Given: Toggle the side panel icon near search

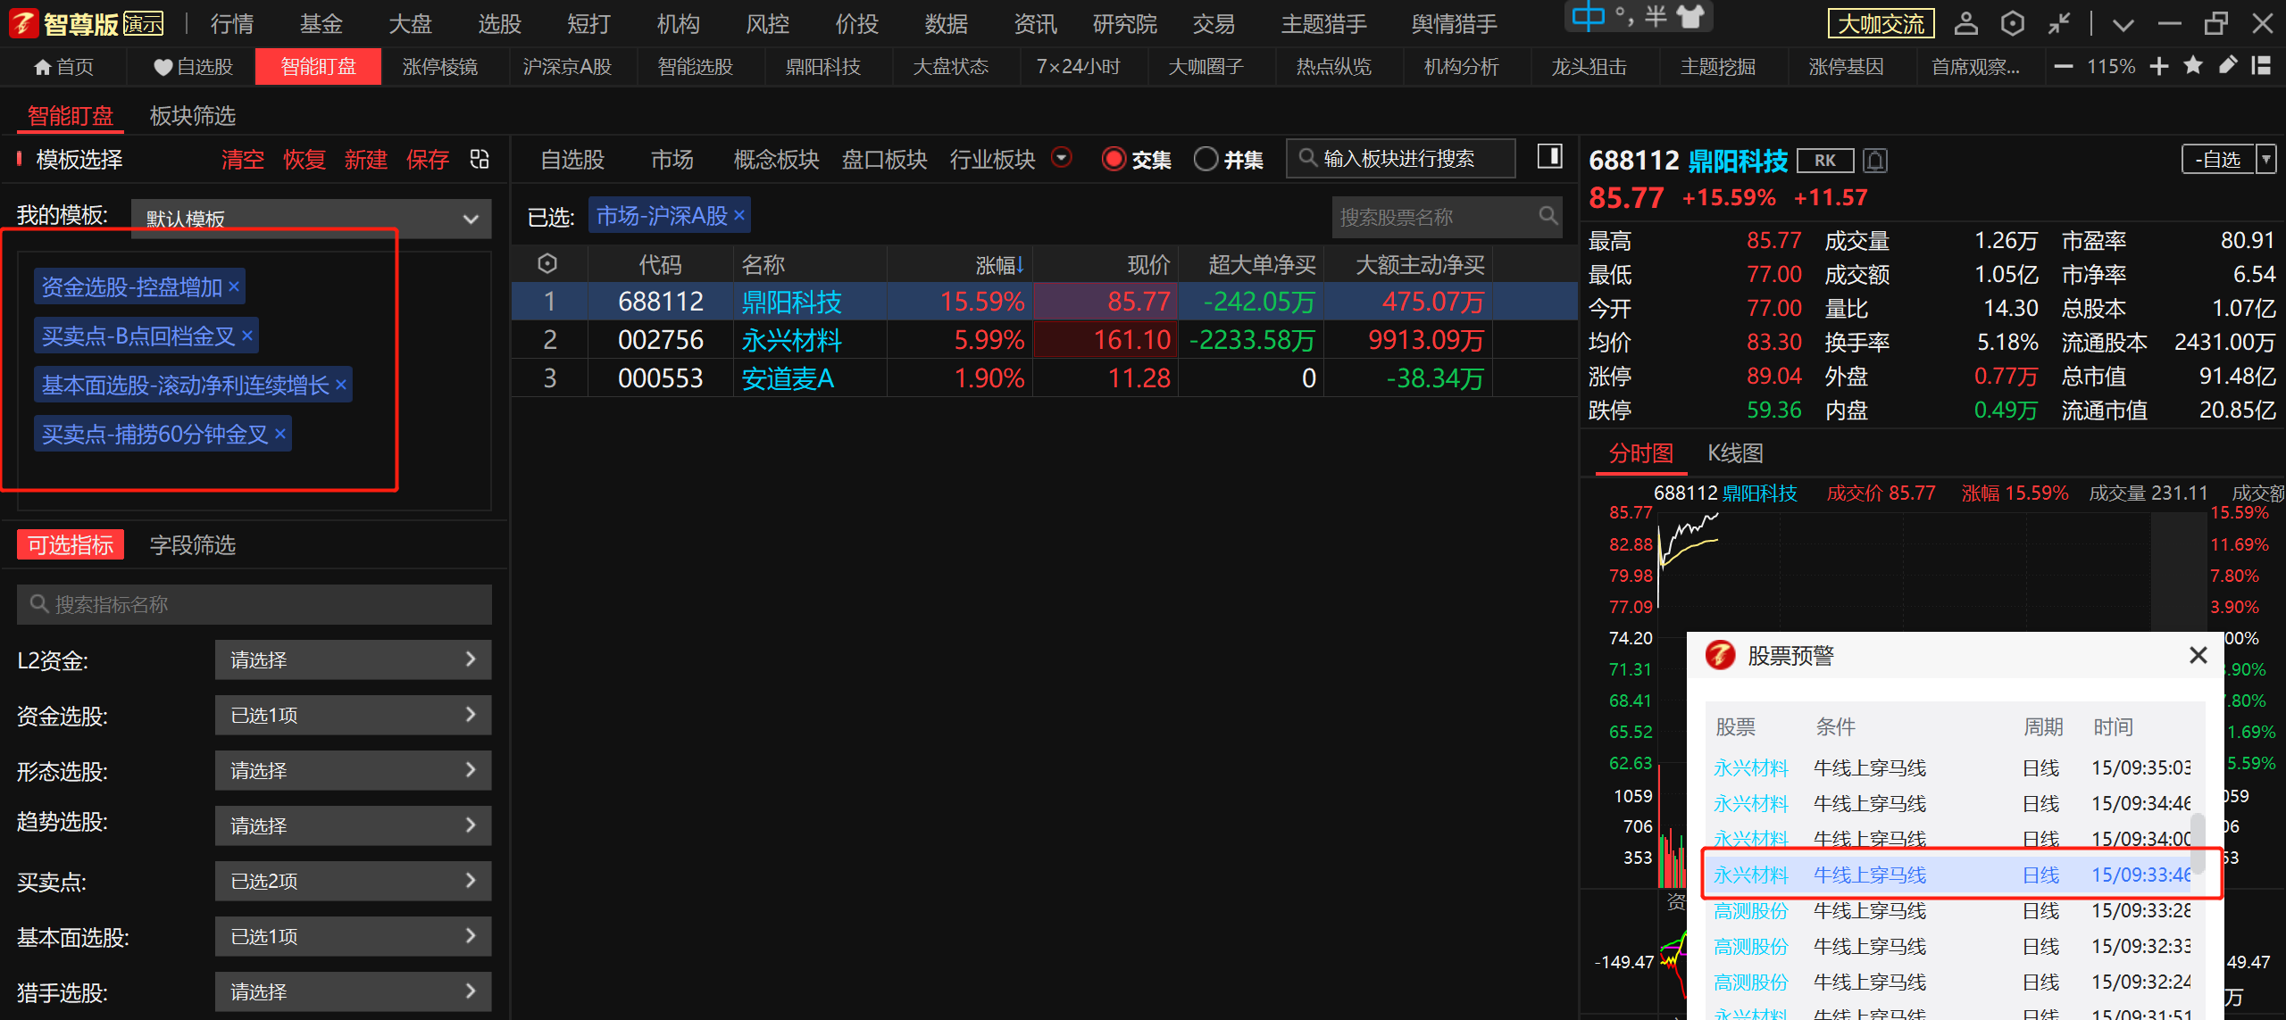Looking at the screenshot, I should pos(1549,157).
